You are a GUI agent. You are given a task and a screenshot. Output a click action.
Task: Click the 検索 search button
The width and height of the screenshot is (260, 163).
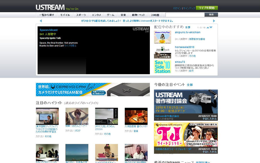tap(211, 15)
